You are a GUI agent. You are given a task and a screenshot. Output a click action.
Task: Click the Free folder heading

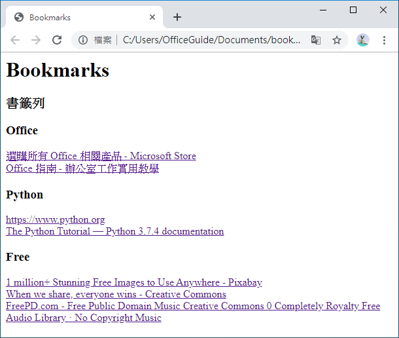tap(18, 257)
